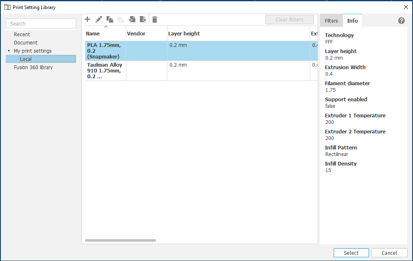
Task: Select the Taulman Alloy 910 1.75mm row
Action: click(x=201, y=71)
